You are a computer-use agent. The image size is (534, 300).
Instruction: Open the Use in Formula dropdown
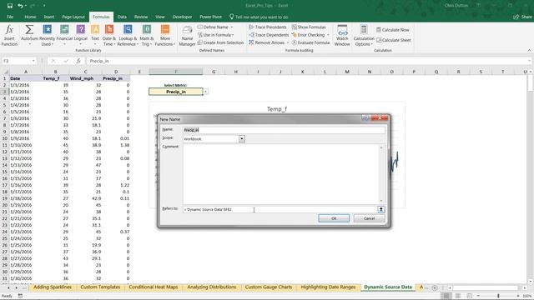tap(216, 35)
